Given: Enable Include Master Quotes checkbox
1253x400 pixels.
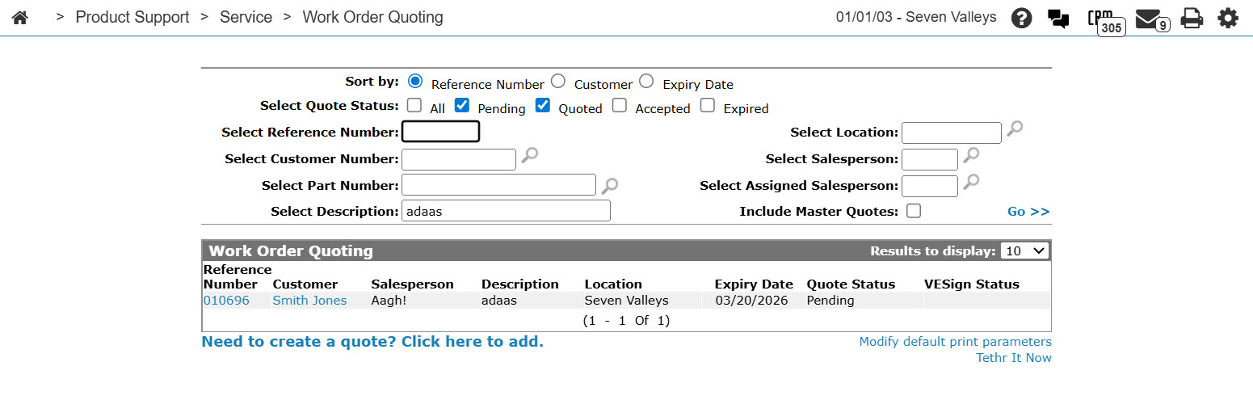Looking at the screenshot, I should click(914, 211).
